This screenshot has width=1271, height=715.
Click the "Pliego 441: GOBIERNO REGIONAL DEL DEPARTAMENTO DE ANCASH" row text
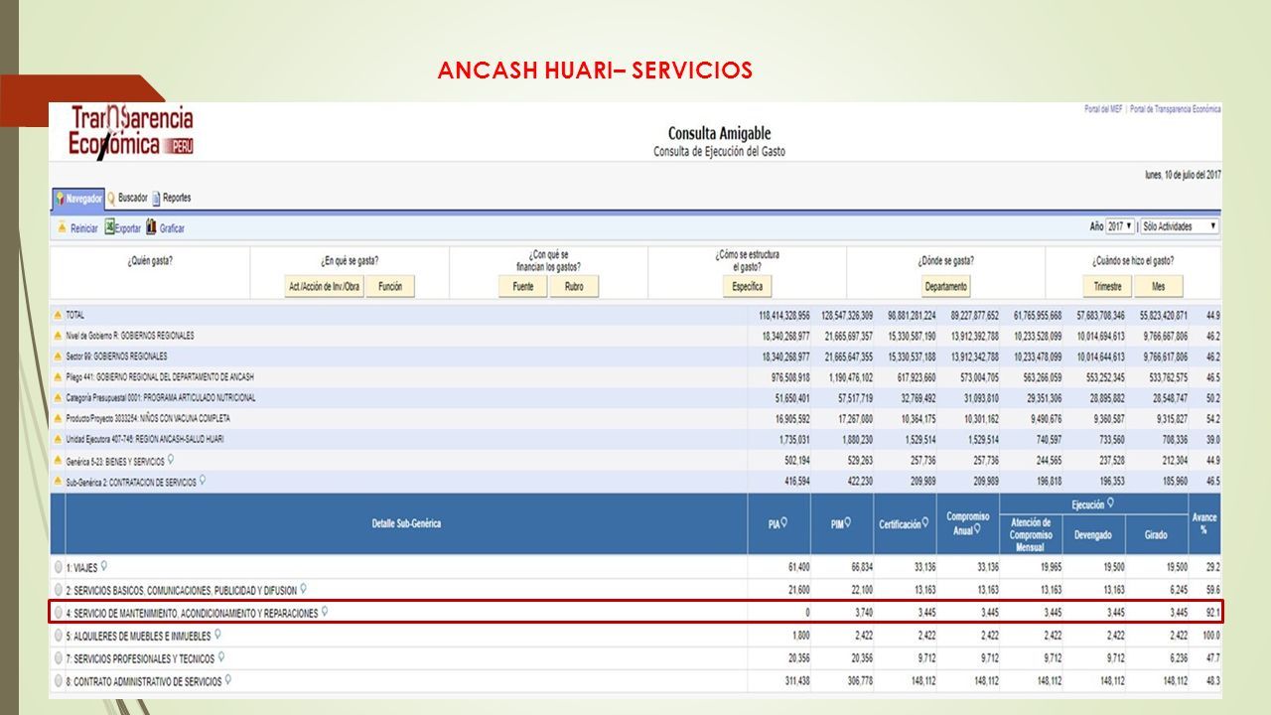coord(160,377)
